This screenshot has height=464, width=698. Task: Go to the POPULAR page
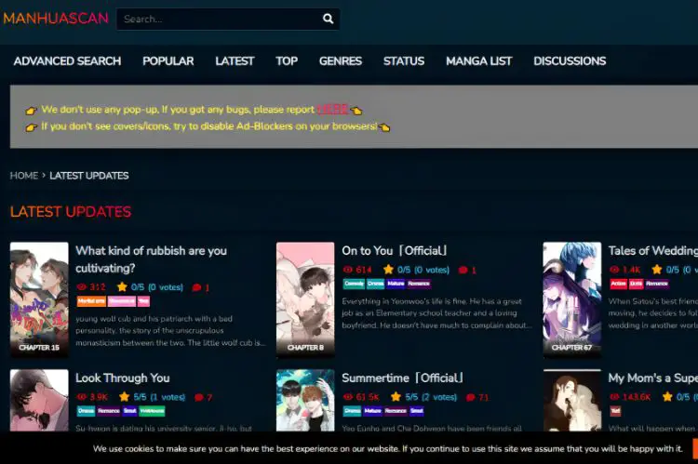[168, 61]
